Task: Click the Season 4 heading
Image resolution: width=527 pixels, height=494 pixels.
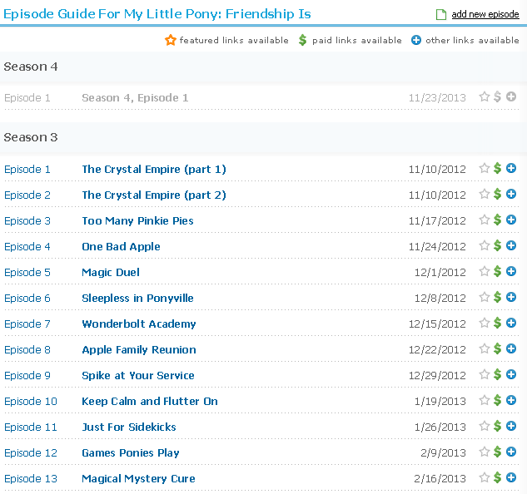Action: [31, 67]
